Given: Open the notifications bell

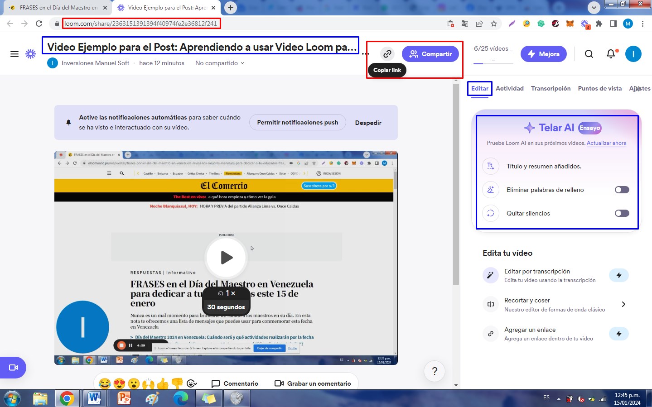Looking at the screenshot, I should (x=611, y=54).
